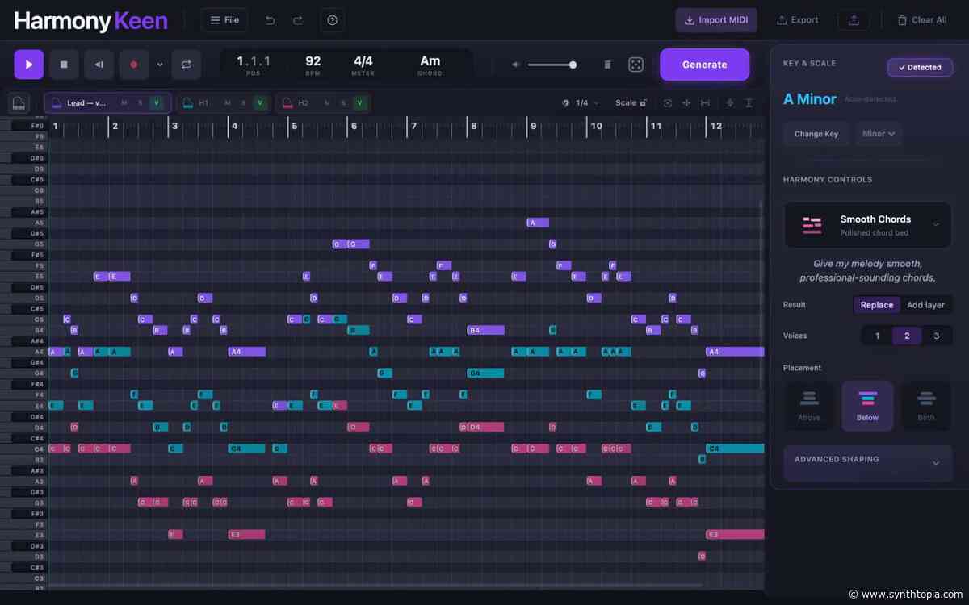Click the Detected key badge
Image resolution: width=969 pixels, height=605 pixels.
pos(920,68)
